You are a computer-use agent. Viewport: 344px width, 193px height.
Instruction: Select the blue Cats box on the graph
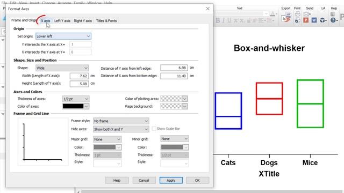228,111
